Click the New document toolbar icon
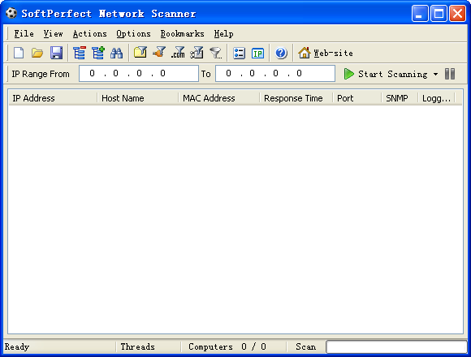Screen dimensions: 471x357 [x=19, y=53]
